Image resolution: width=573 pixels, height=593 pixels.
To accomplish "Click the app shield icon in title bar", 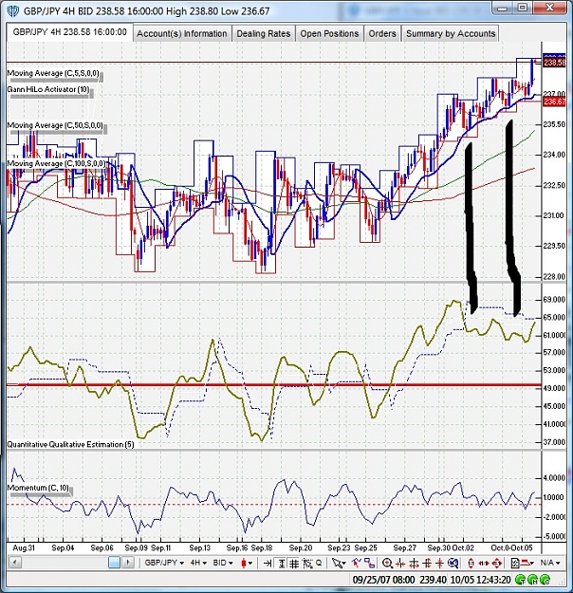I will point(13,11).
